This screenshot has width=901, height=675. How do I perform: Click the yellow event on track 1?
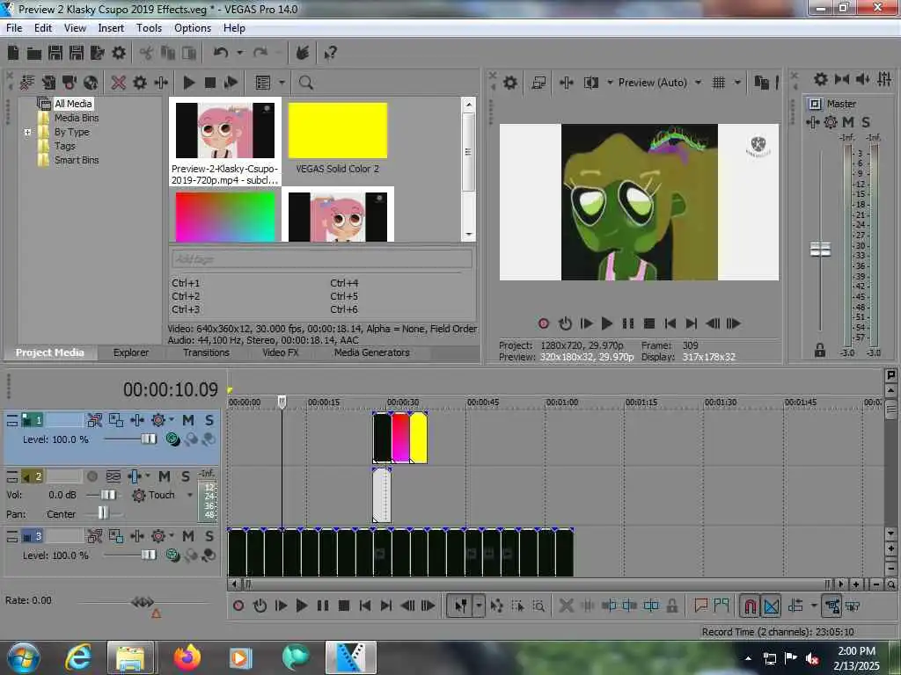pyautogui.click(x=418, y=438)
